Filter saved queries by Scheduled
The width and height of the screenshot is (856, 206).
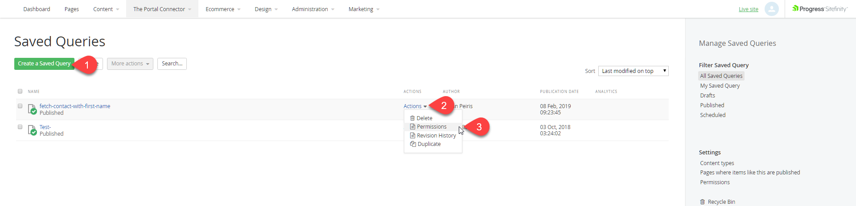coord(713,115)
